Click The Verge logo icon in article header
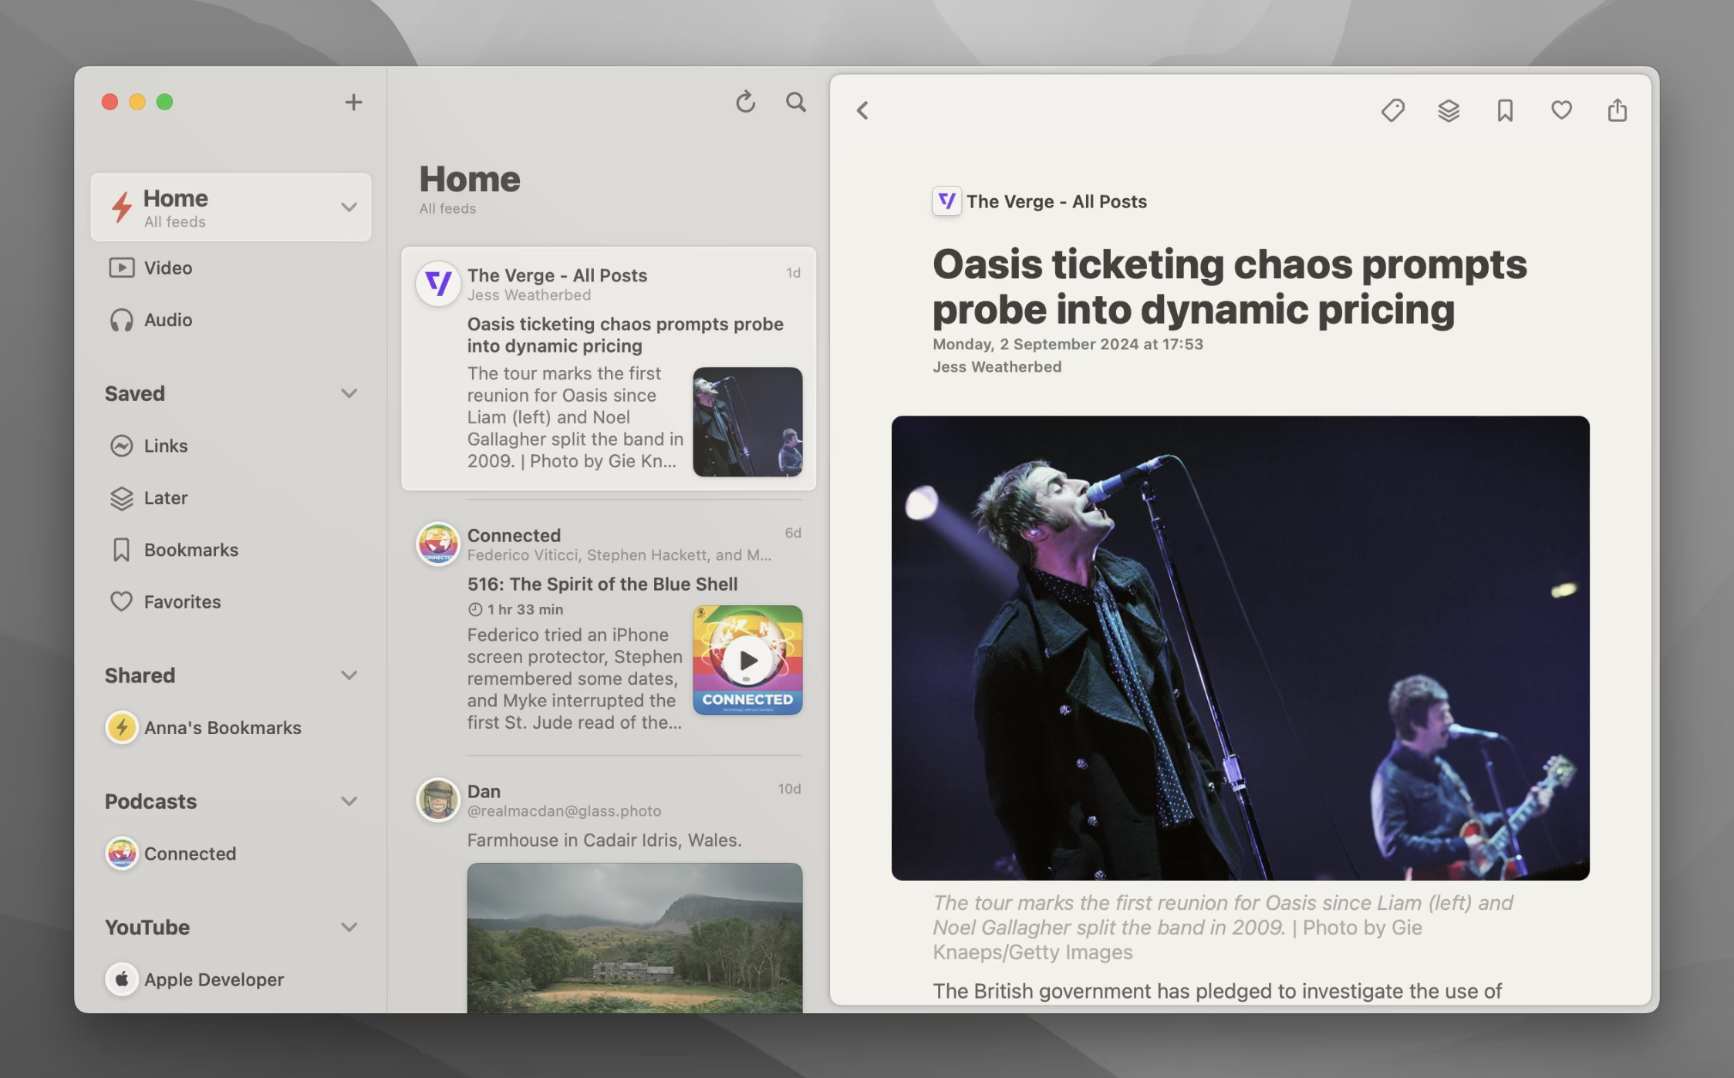 coord(946,201)
